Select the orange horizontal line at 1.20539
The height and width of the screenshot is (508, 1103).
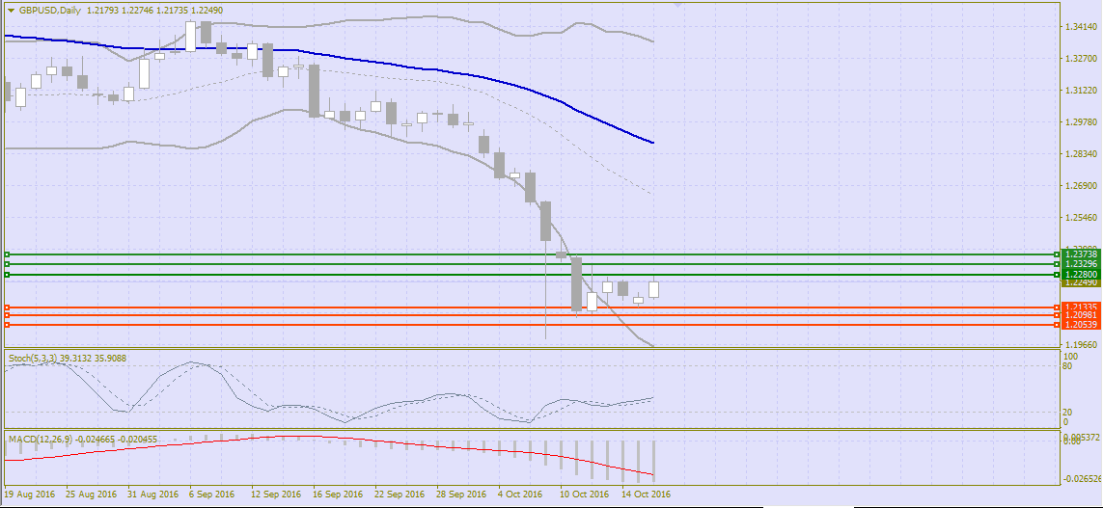click(x=531, y=325)
